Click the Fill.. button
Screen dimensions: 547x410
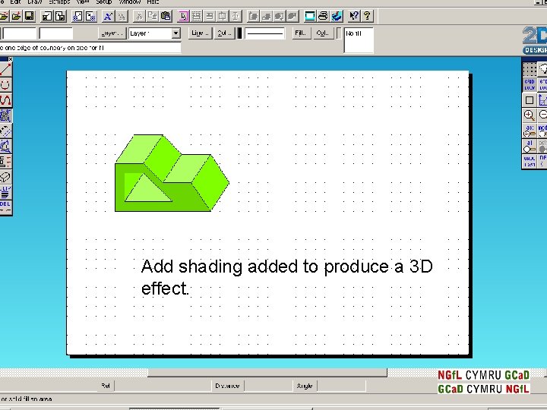tap(301, 33)
